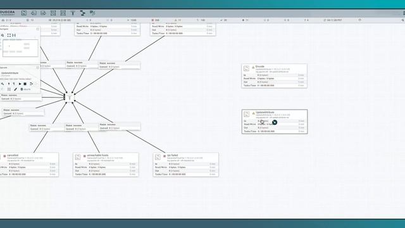Select the UpdateAttribute processor box

click(x=275, y=122)
